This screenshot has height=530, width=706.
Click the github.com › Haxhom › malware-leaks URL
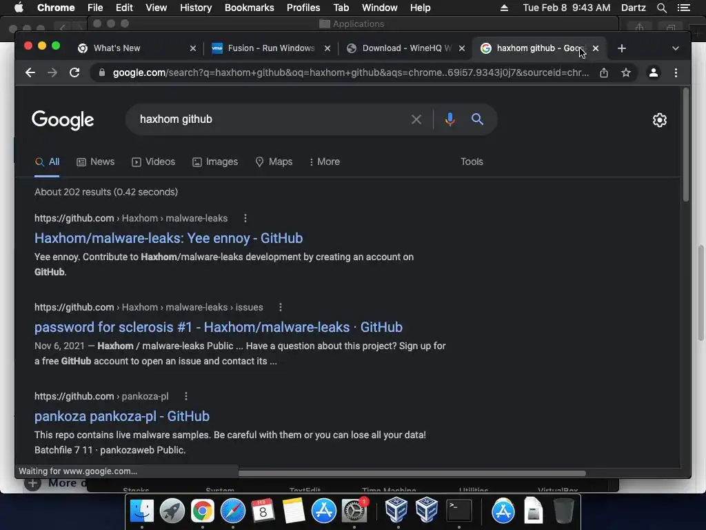pyautogui.click(x=131, y=219)
